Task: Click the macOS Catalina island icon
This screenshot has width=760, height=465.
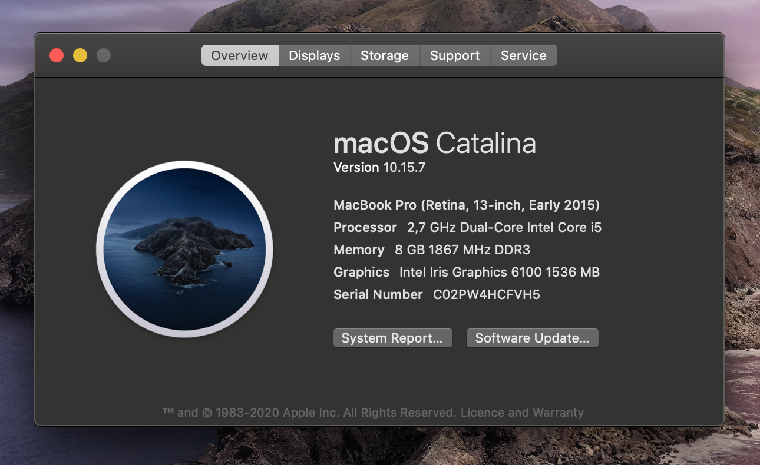Action: coord(184,249)
